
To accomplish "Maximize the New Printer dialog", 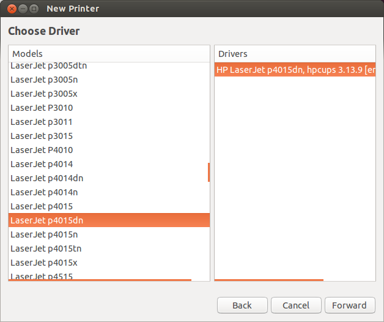I will coord(34,9).
